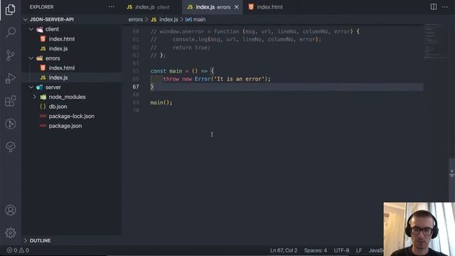
Task: Change end of line LF setting
Action: [359, 250]
